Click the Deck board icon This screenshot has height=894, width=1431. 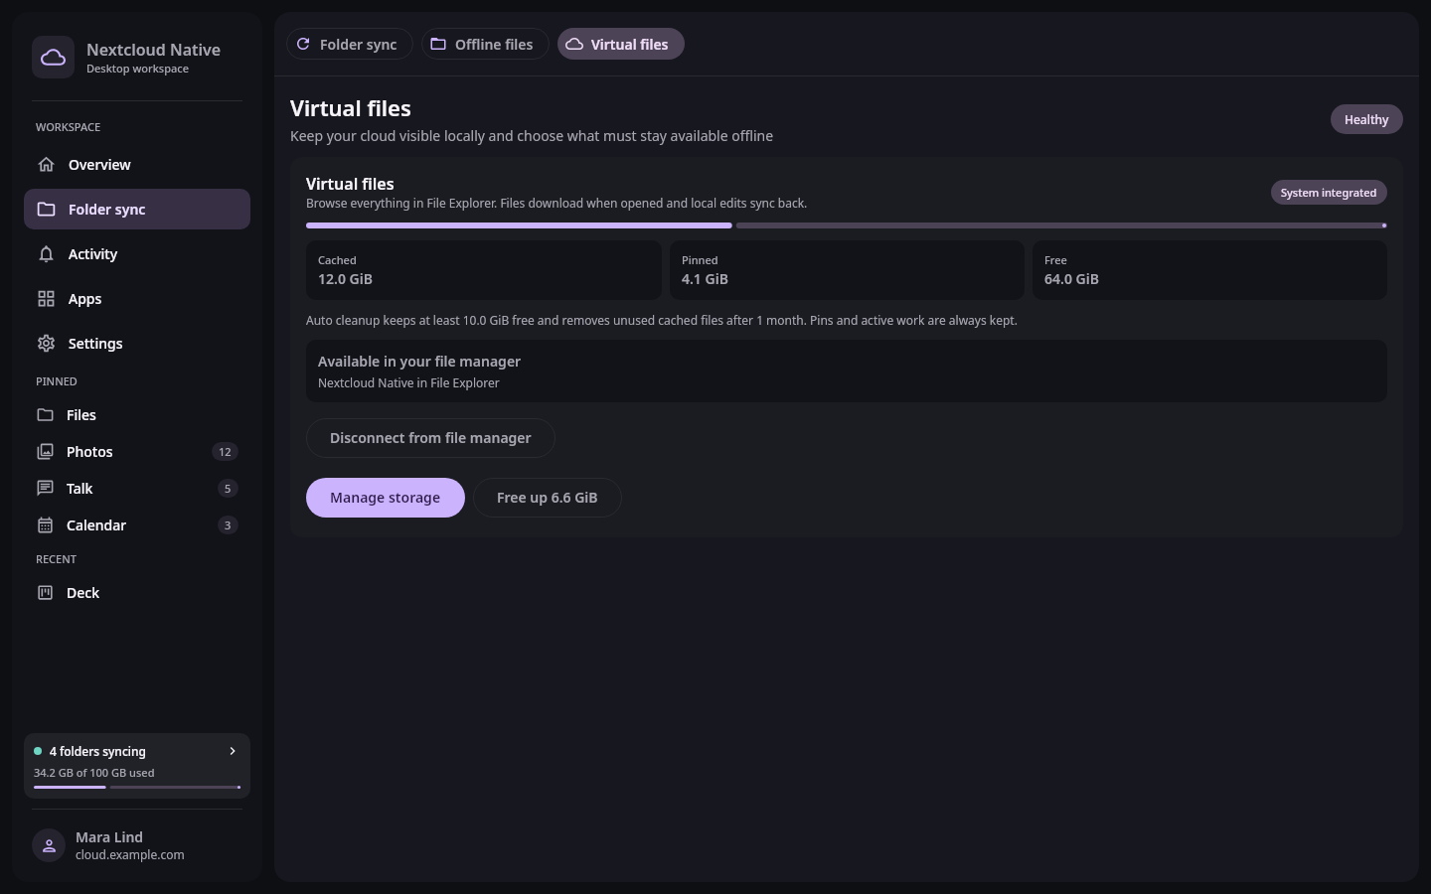coord(45,592)
